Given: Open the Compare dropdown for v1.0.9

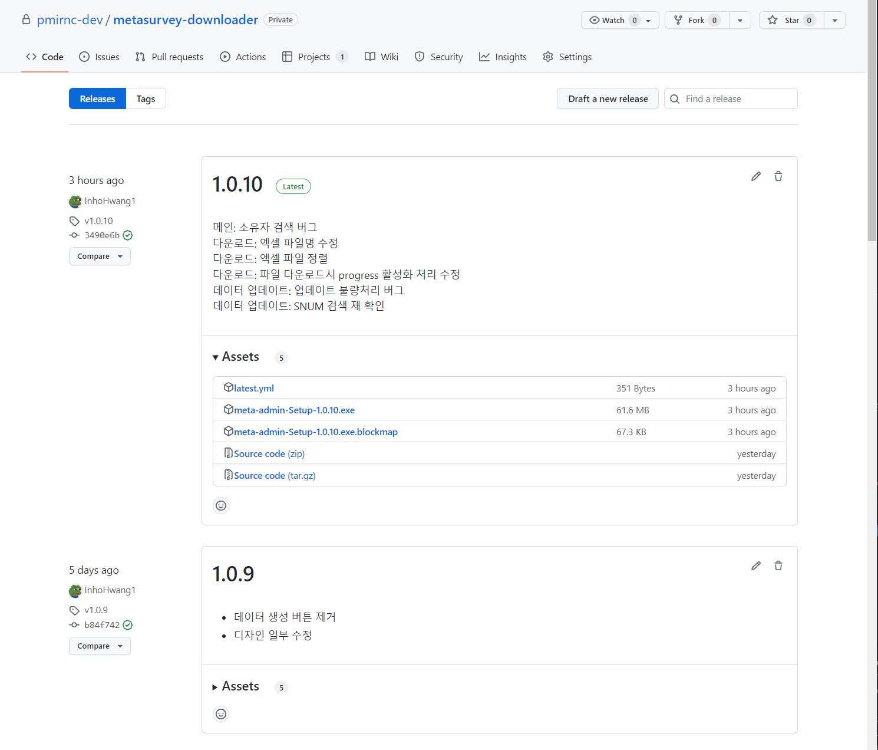Looking at the screenshot, I should (x=100, y=646).
